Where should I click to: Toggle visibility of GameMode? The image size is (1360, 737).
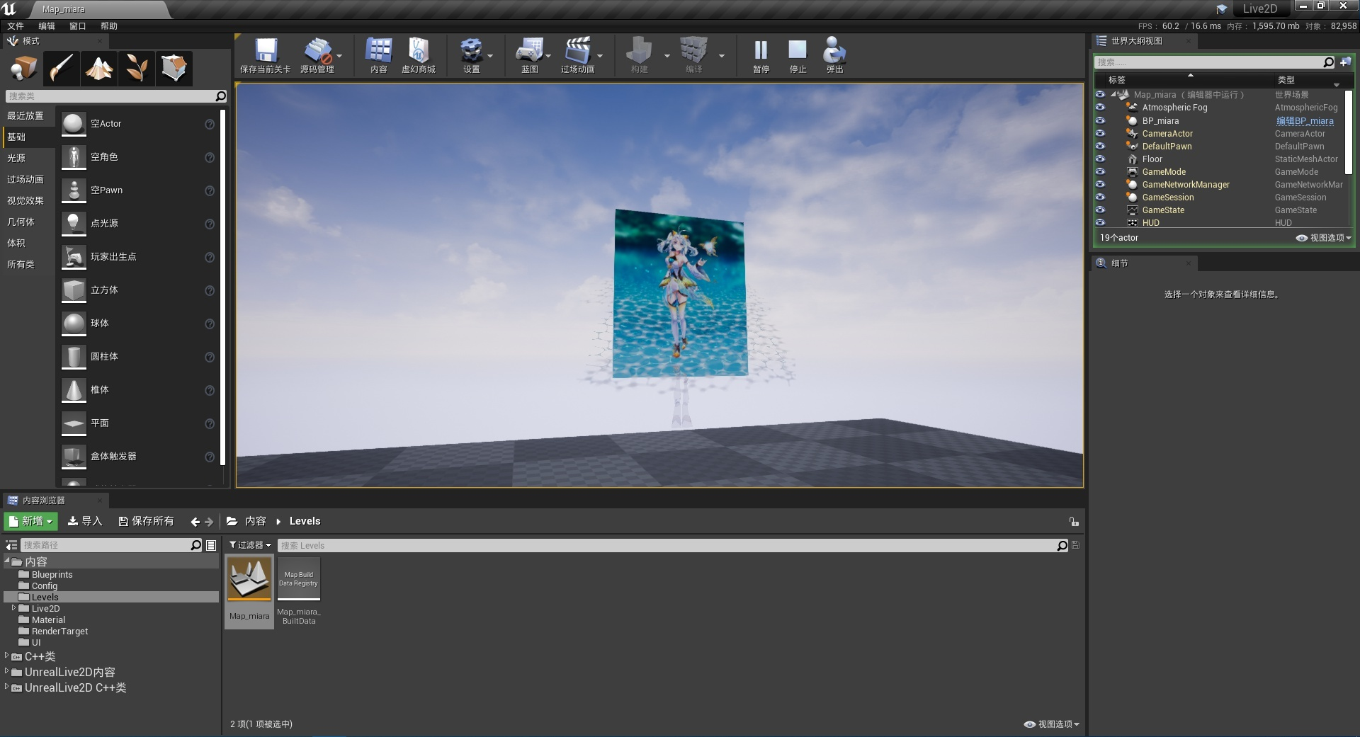pyautogui.click(x=1100, y=171)
